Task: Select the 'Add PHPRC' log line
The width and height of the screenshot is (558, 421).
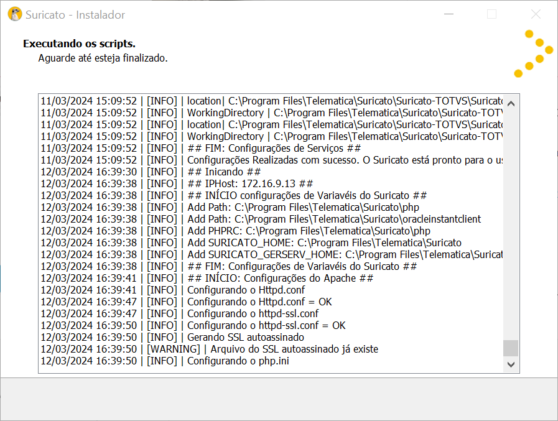Action: pyautogui.click(x=236, y=231)
